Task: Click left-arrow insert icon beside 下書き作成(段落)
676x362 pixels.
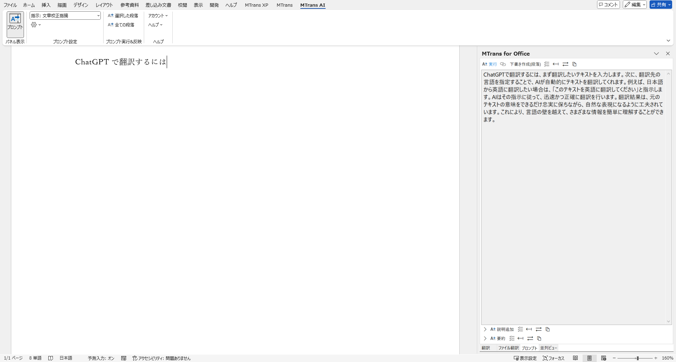Action: pos(556,64)
